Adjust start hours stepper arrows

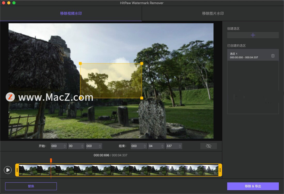coord(65,146)
